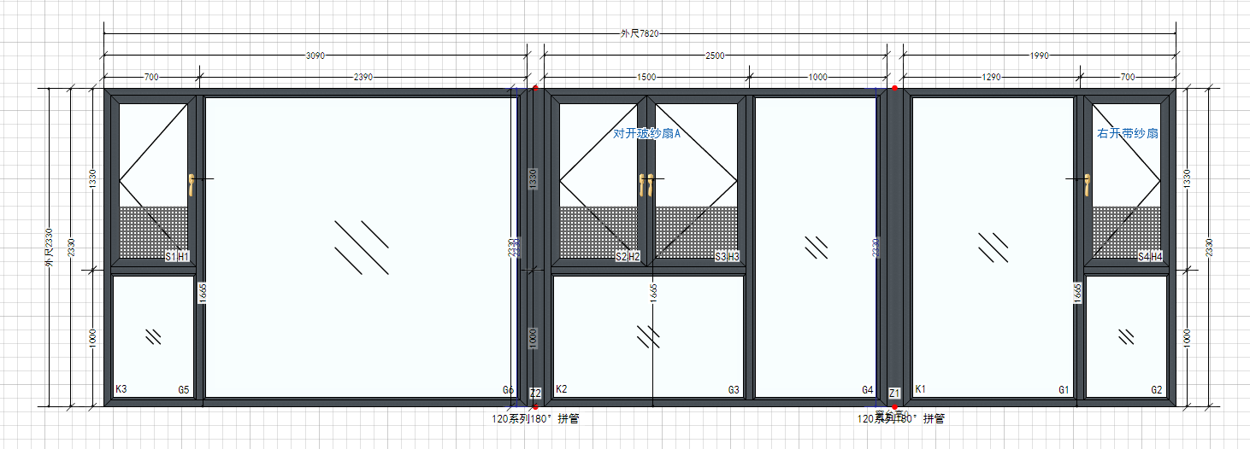Select the K2 frame label
This screenshot has width=1250, height=449.
(561, 389)
